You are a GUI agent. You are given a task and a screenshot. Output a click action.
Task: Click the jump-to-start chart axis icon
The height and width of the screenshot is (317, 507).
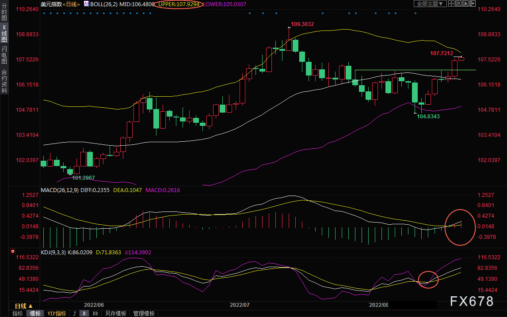coord(458,4)
